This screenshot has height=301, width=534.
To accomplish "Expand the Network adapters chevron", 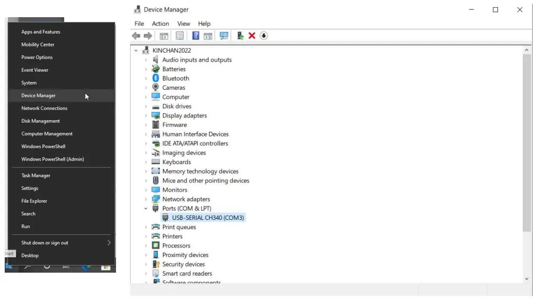I will (x=146, y=199).
